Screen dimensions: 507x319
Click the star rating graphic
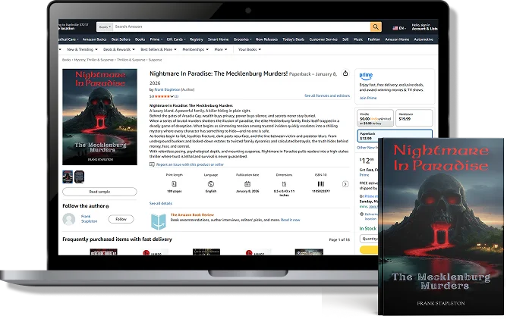click(x=164, y=96)
